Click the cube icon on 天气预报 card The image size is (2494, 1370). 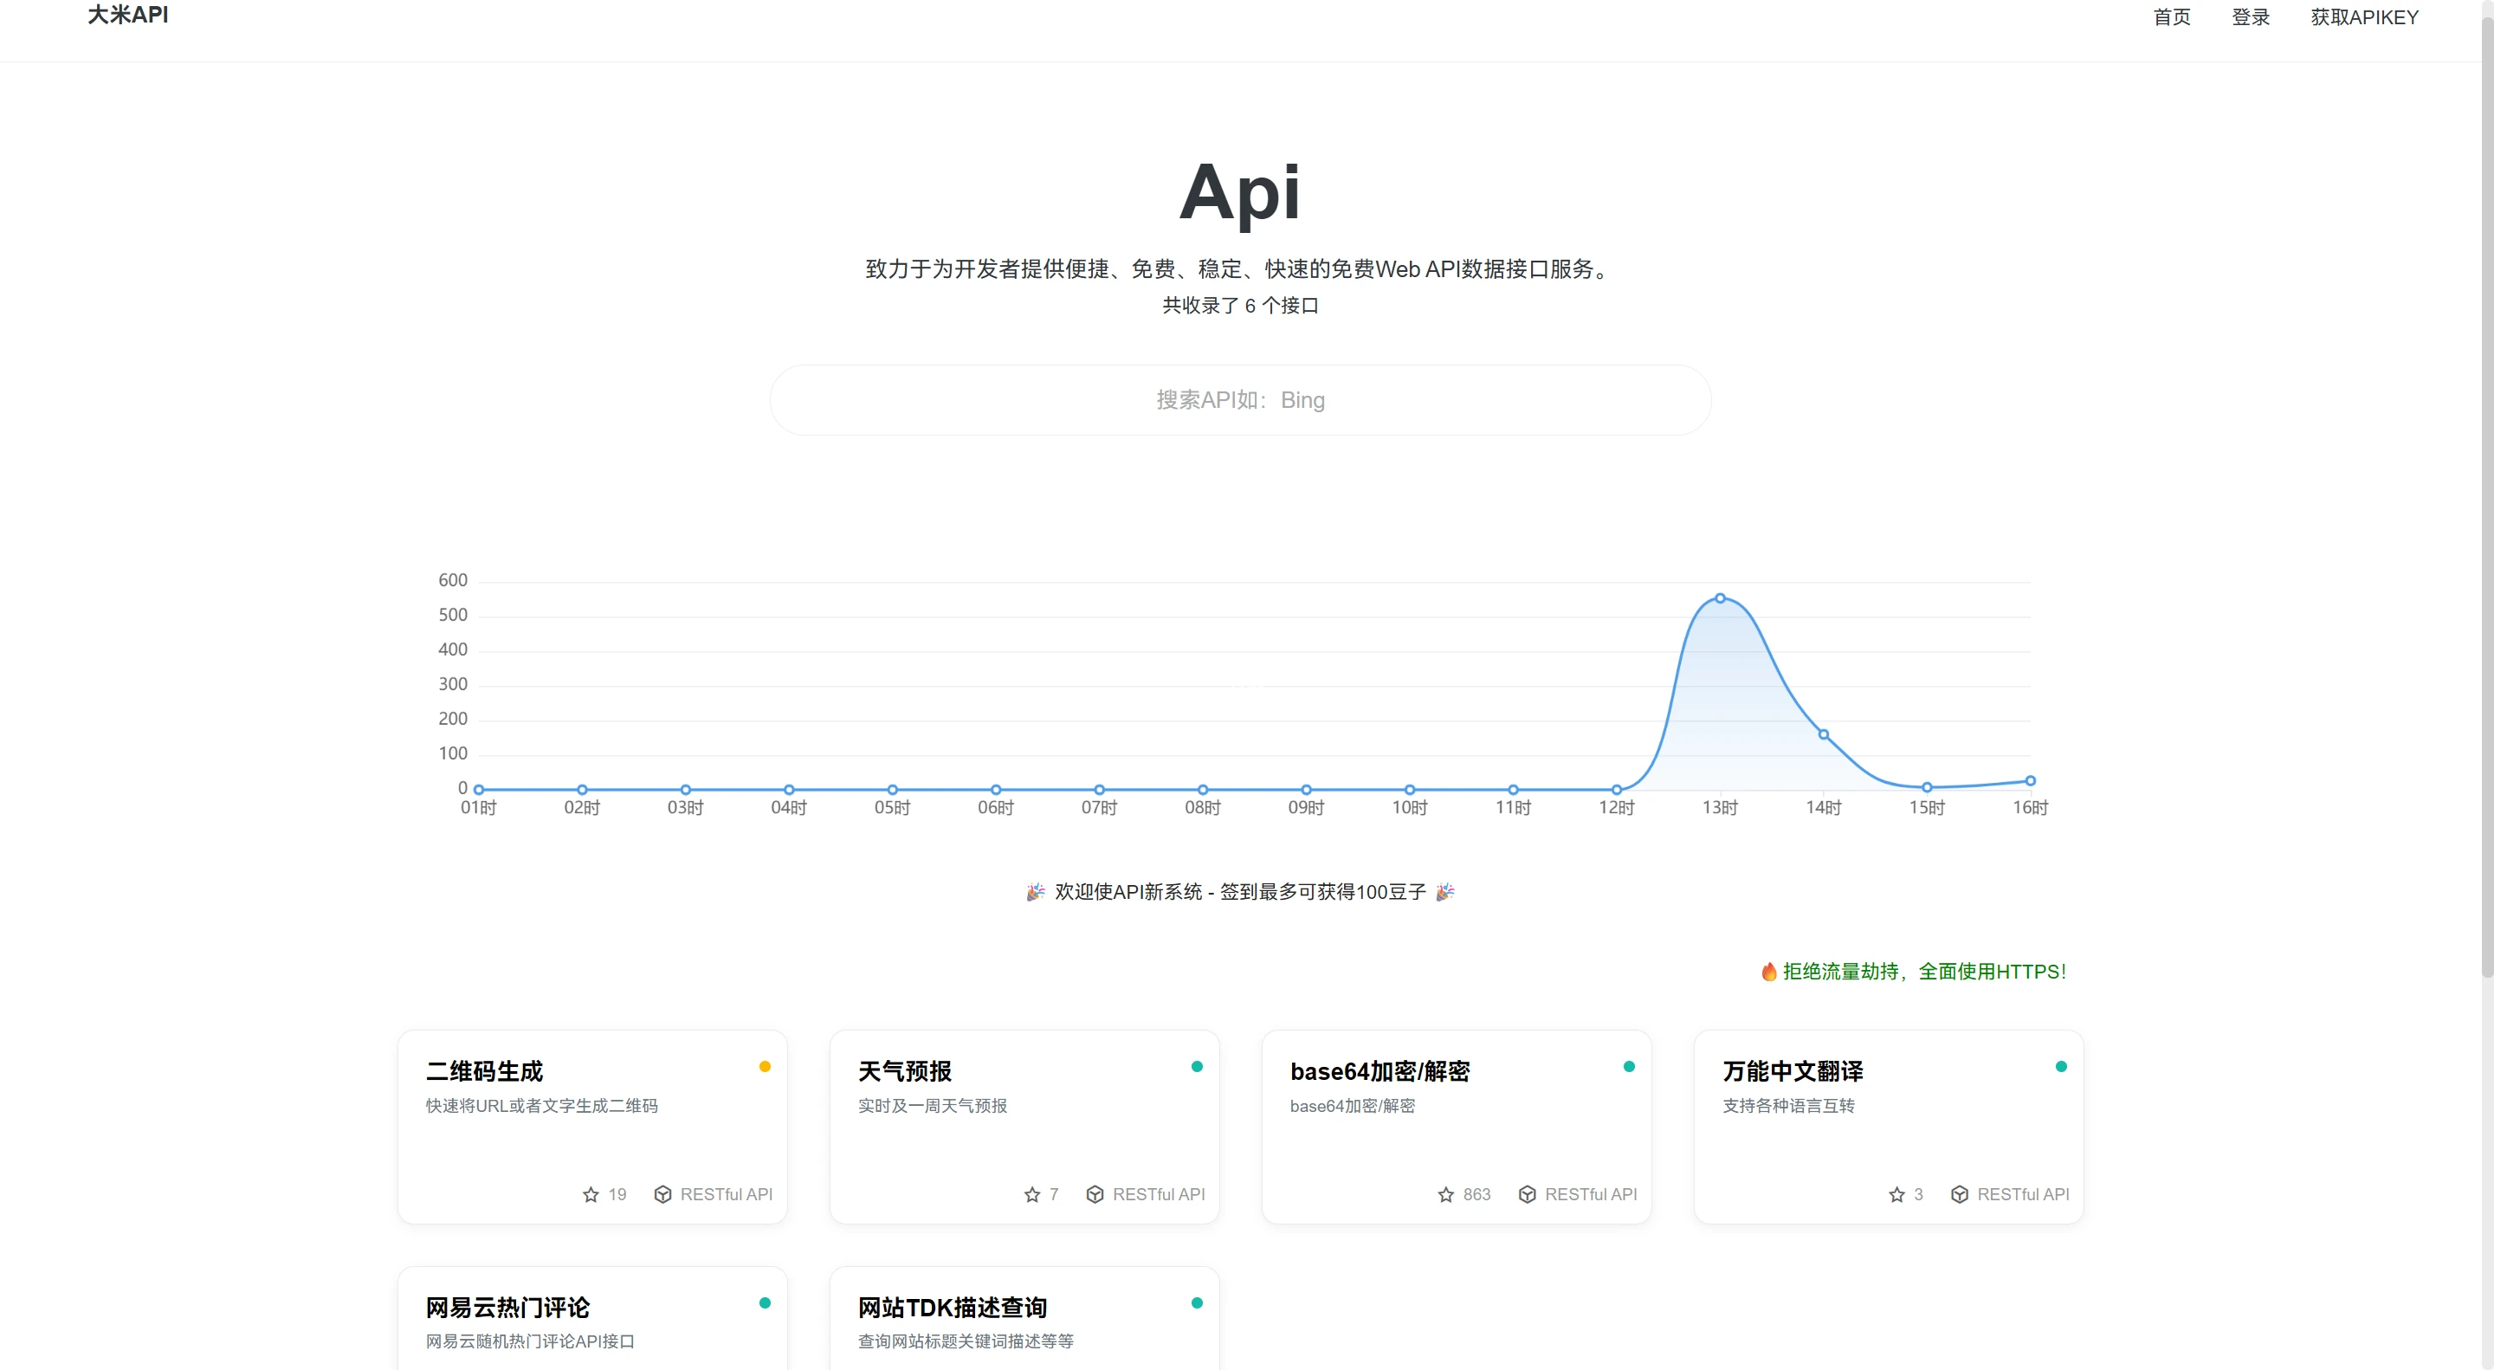pos(1095,1195)
